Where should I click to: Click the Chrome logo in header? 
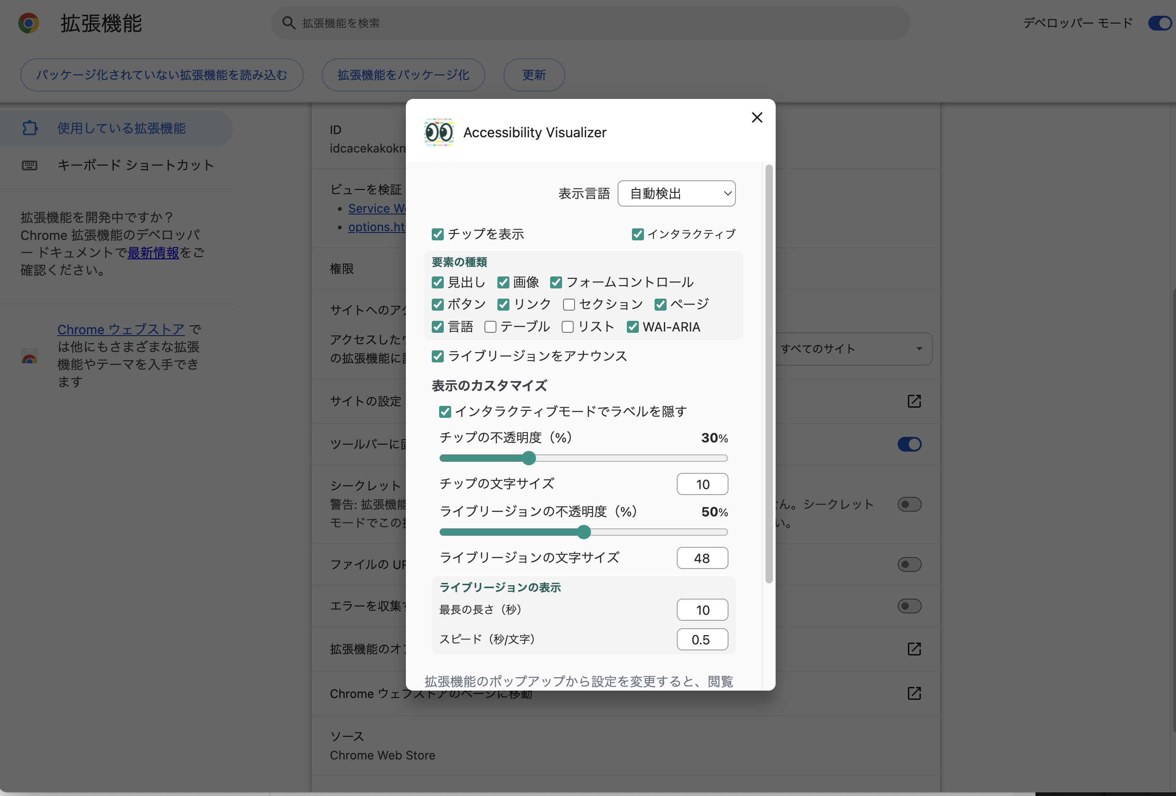click(28, 23)
